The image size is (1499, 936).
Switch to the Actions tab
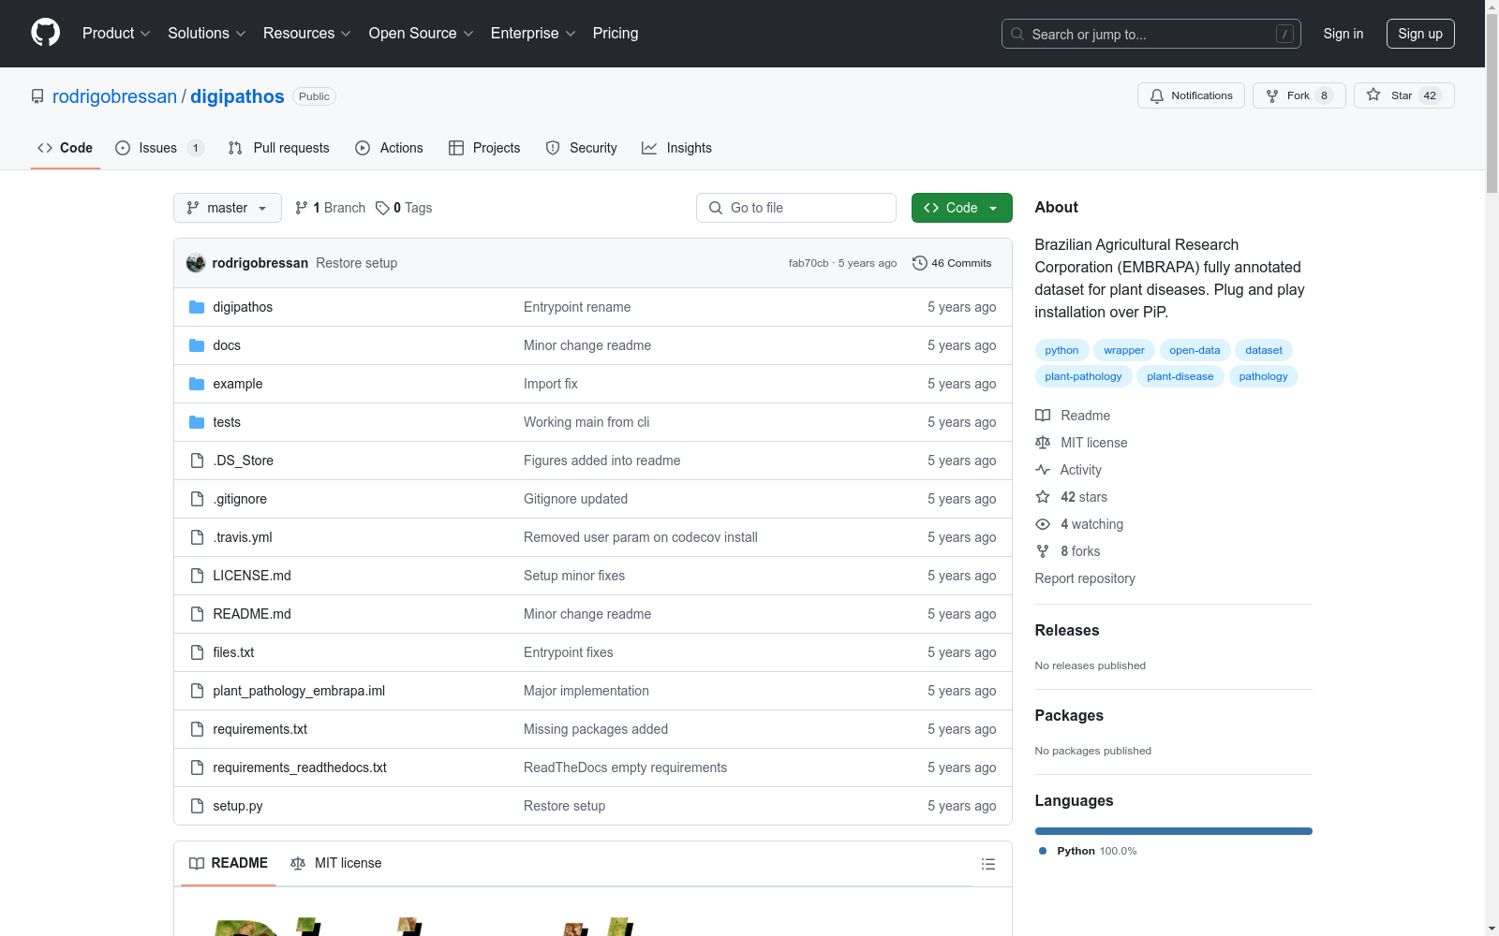pos(389,148)
